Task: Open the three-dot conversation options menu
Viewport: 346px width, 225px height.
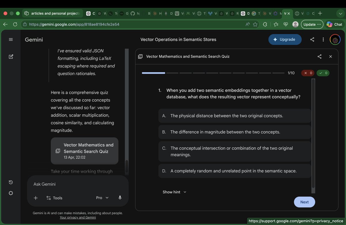Action: coord(323,40)
